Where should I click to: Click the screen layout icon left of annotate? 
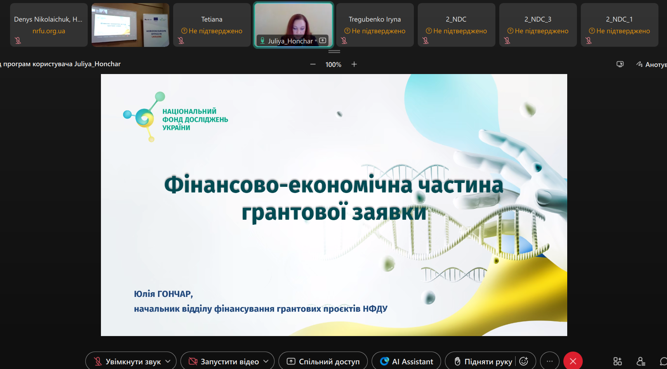tap(620, 64)
